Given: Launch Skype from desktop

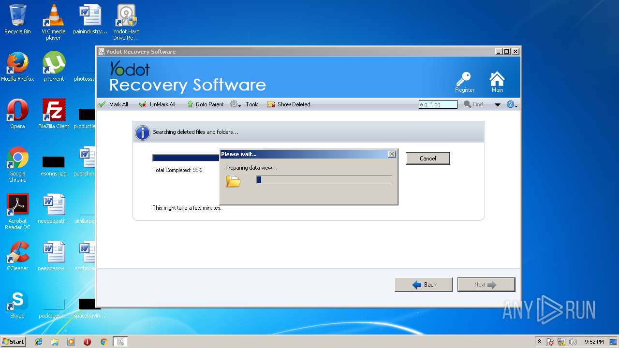Looking at the screenshot, I should [17, 304].
